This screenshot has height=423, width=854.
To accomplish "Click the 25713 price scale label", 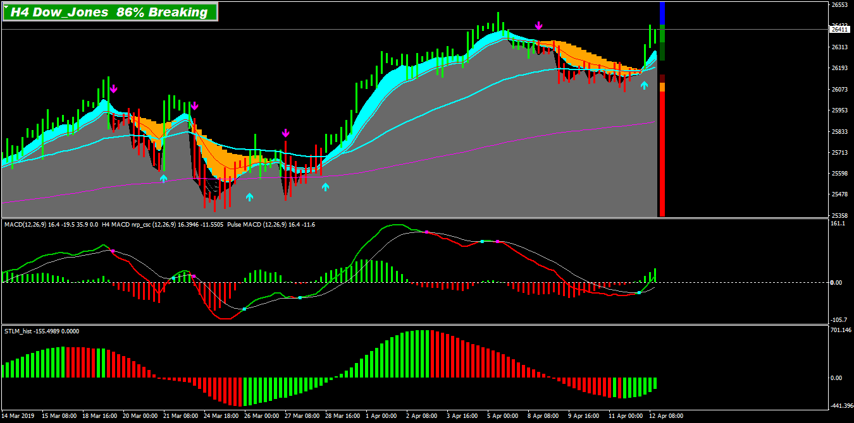I will (x=839, y=153).
